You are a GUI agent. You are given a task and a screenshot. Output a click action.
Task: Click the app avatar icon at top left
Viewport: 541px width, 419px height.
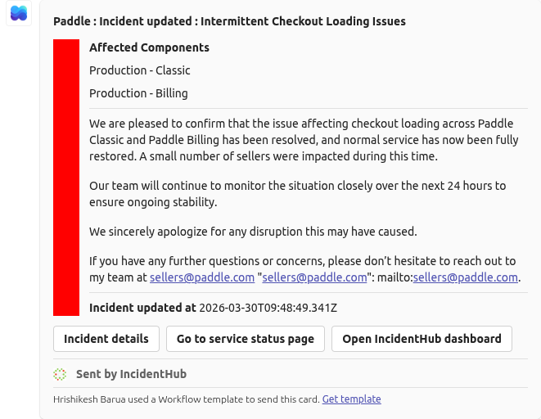tap(18, 13)
